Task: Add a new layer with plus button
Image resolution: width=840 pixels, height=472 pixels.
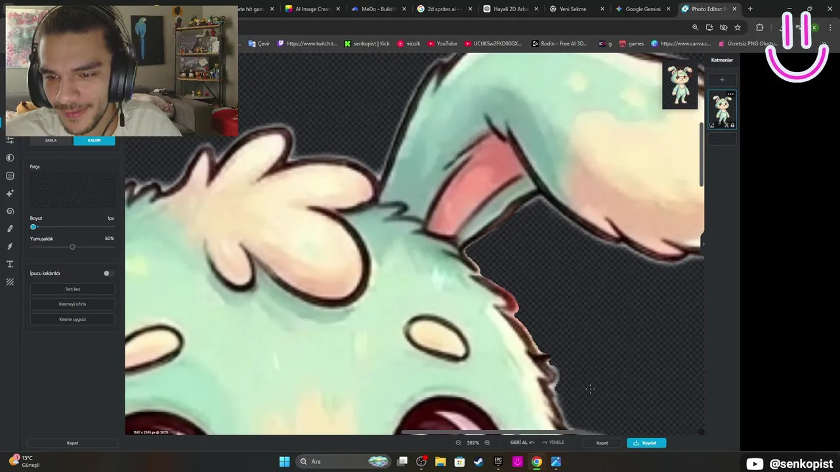Action: pyautogui.click(x=722, y=80)
